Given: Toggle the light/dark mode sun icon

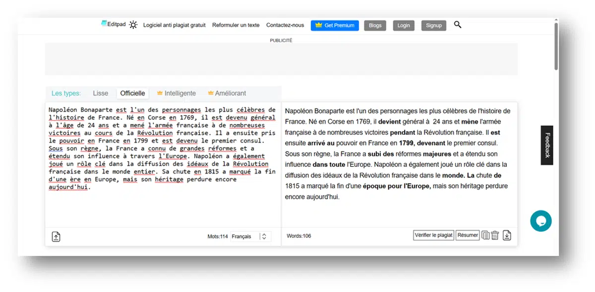Looking at the screenshot, I should click(133, 25).
